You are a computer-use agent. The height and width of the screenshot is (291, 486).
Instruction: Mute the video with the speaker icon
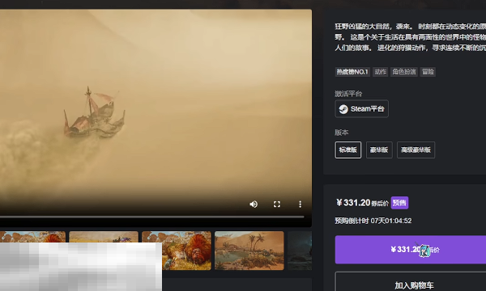(x=254, y=204)
